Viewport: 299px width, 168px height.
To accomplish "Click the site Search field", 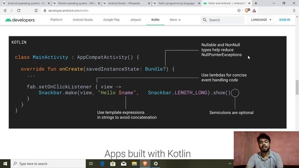I will 222,20.
